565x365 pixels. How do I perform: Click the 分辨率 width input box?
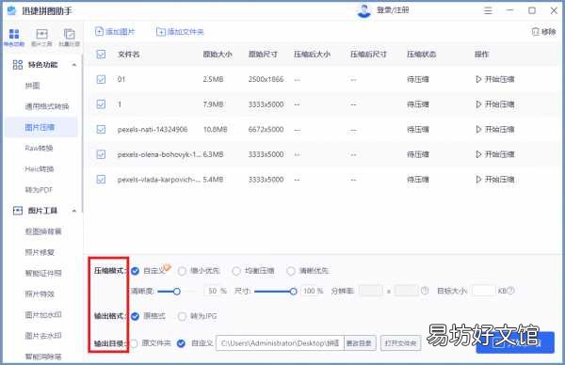pos(371,291)
